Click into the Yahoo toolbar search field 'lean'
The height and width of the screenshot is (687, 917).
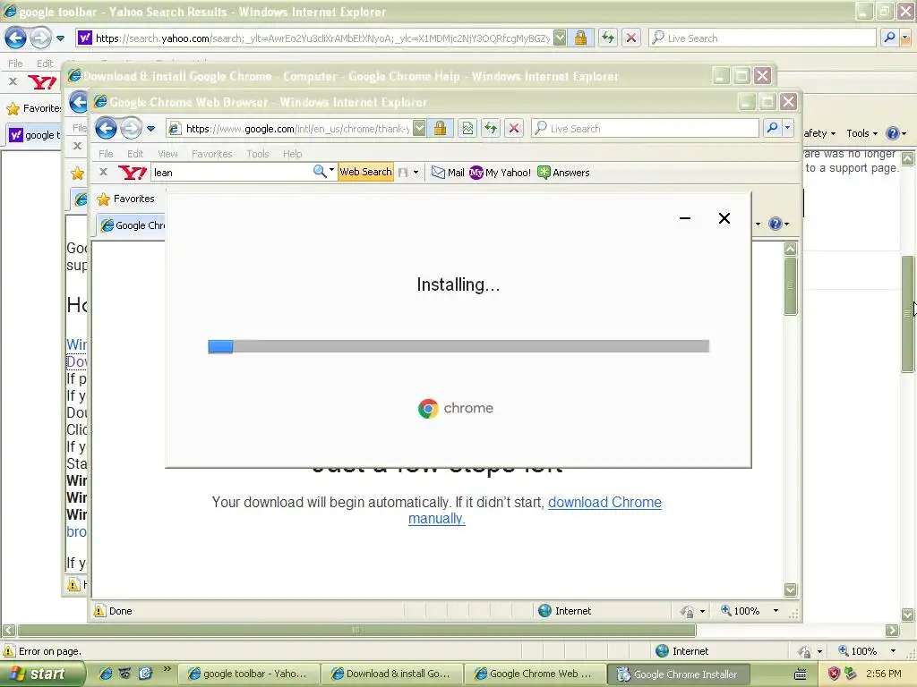pyautogui.click(x=231, y=173)
